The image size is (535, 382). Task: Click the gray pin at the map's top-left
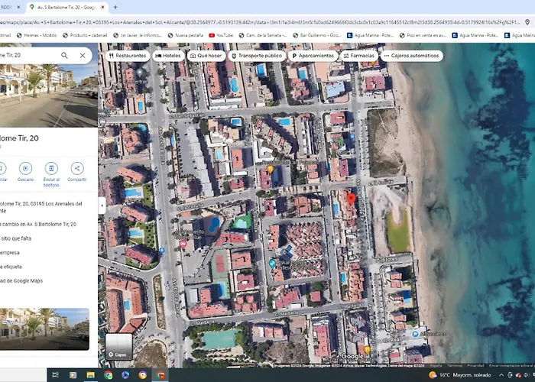click(140, 73)
